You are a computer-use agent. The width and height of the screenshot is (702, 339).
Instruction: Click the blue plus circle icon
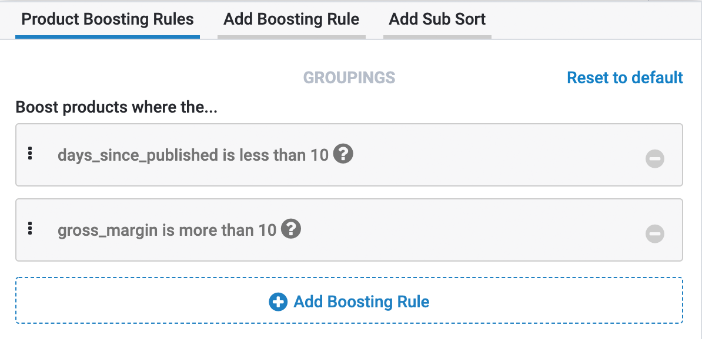tap(278, 302)
